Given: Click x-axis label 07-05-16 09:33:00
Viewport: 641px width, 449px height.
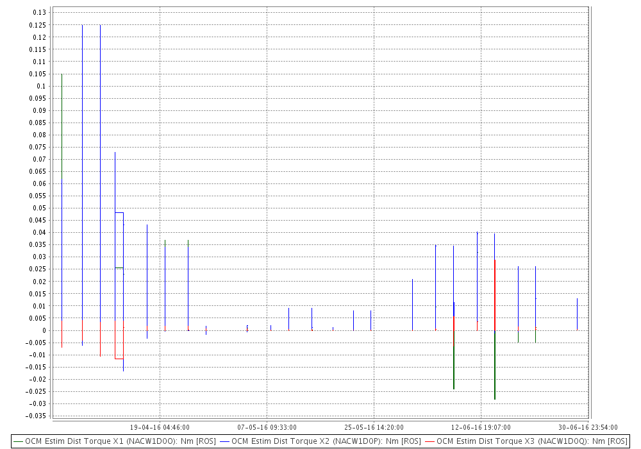Looking at the screenshot, I should coord(267,427).
